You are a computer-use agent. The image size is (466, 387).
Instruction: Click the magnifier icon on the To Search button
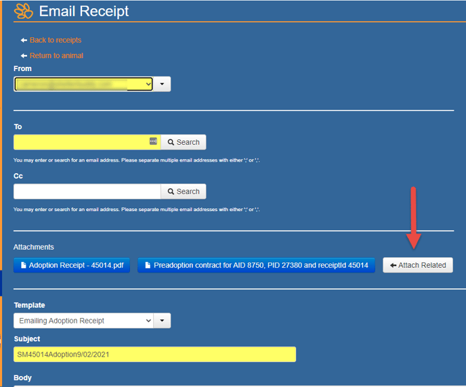click(171, 143)
